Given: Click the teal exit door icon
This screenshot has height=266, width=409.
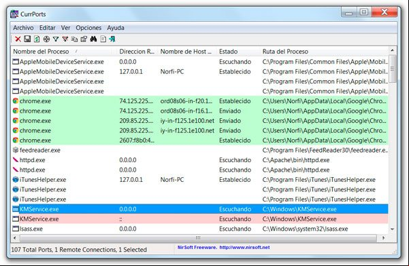Looking at the screenshot, I should point(112,39).
